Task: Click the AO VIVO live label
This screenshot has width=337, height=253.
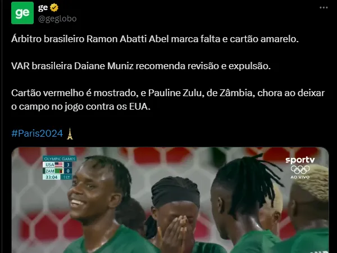Action: [x=300, y=177]
